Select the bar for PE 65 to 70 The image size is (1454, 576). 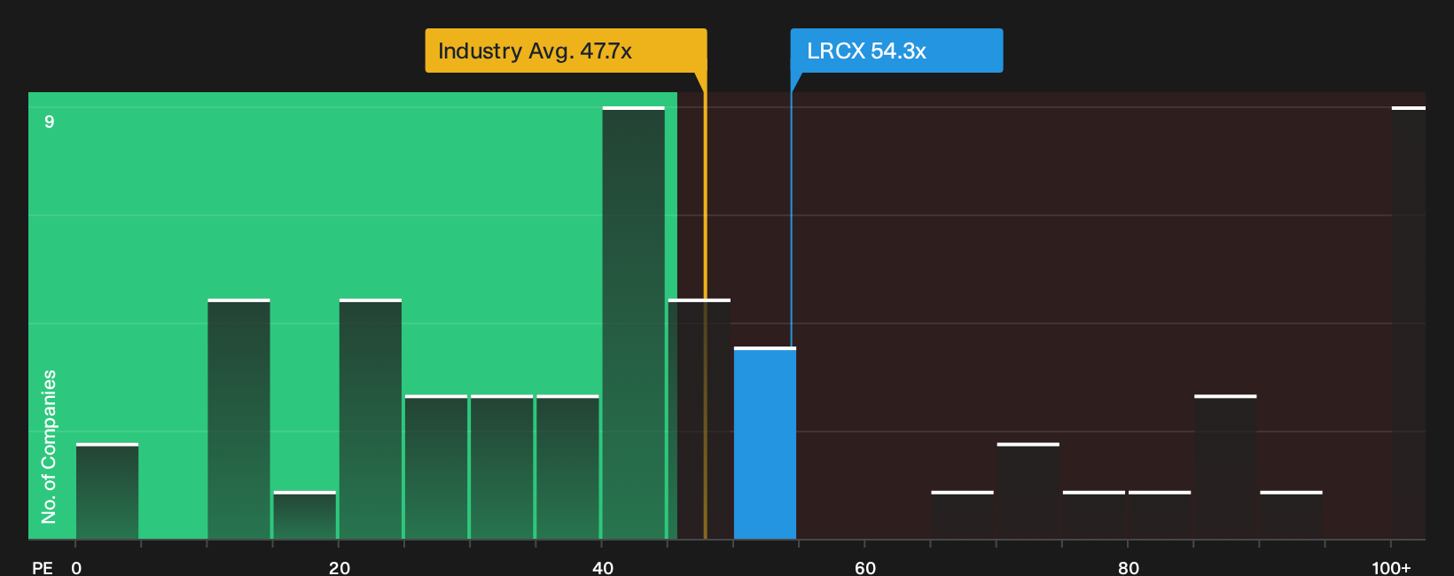point(962,515)
